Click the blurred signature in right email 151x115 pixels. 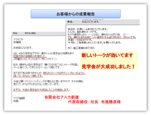(x=81, y=48)
